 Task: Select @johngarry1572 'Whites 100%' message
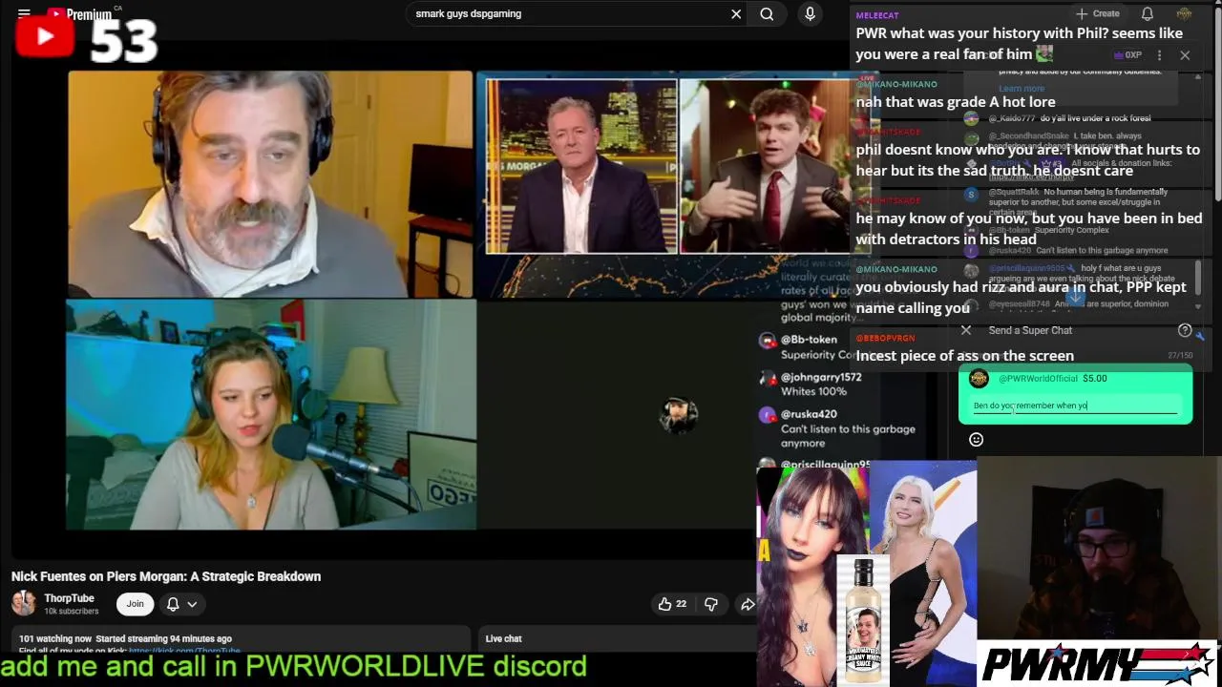[x=811, y=384]
